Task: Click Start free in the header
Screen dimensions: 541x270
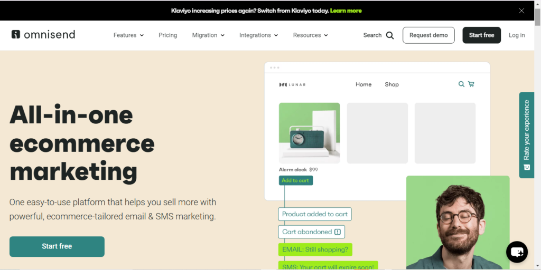Action: point(482,35)
